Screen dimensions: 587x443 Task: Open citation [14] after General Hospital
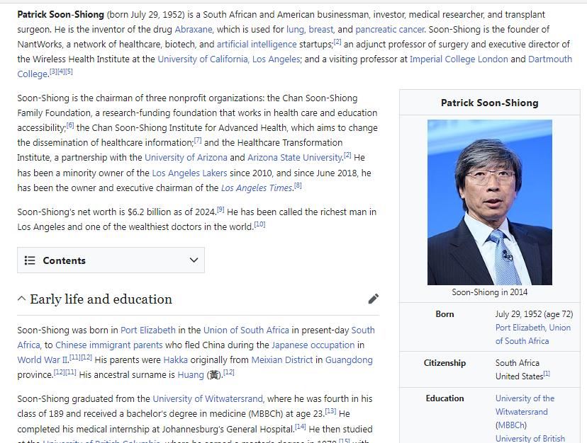pyautogui.click(x=301, y=427)
